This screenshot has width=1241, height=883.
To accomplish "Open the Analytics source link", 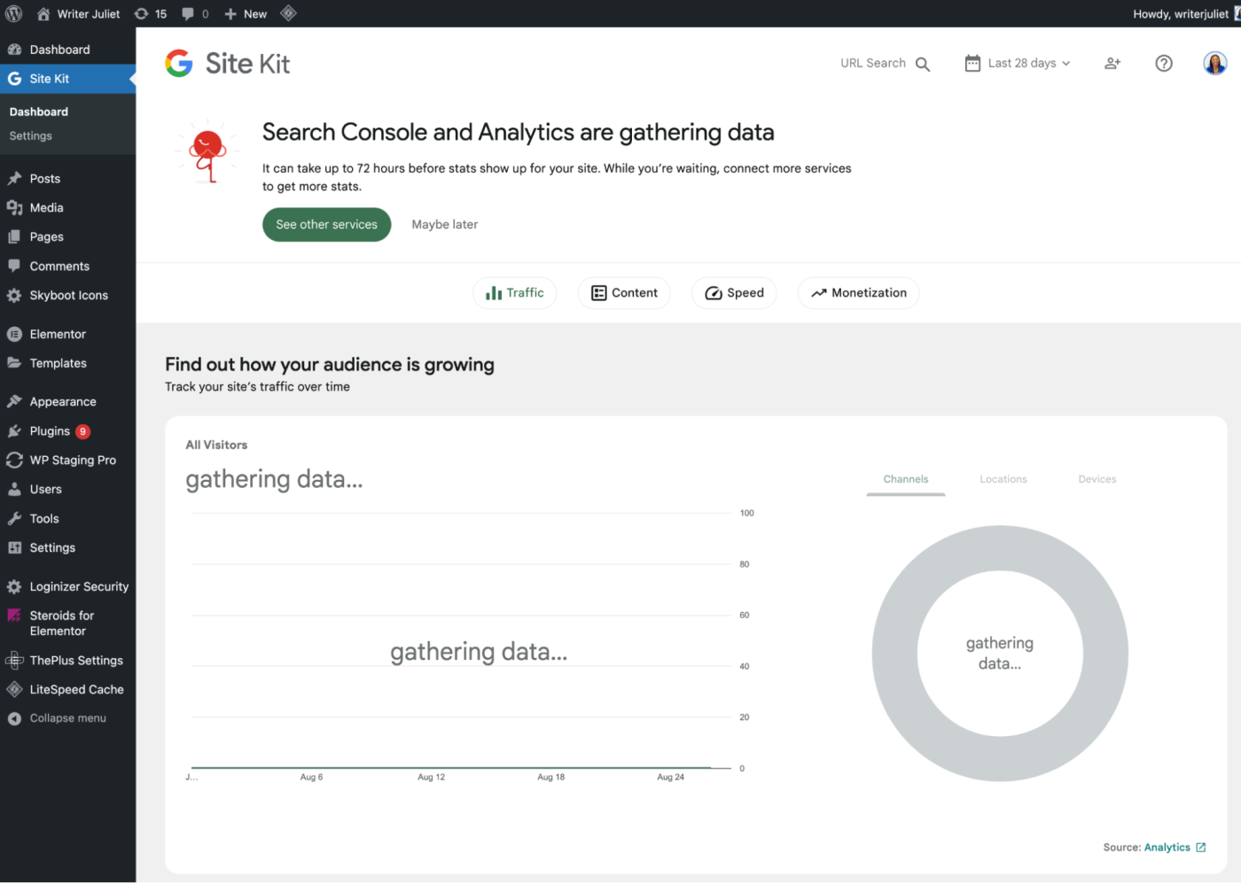I will pos(1175,848).
